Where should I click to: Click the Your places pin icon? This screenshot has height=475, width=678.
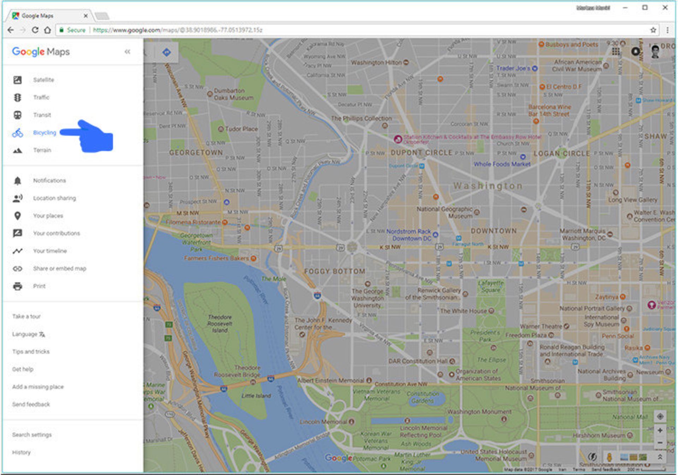point(17,216)
